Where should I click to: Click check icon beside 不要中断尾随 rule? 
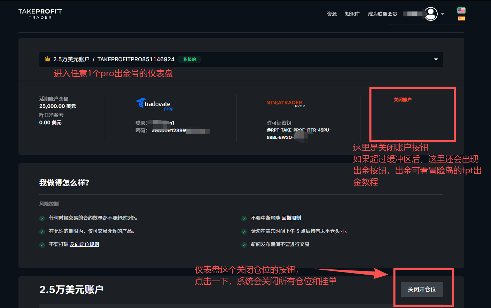click(x=244, y=218)
